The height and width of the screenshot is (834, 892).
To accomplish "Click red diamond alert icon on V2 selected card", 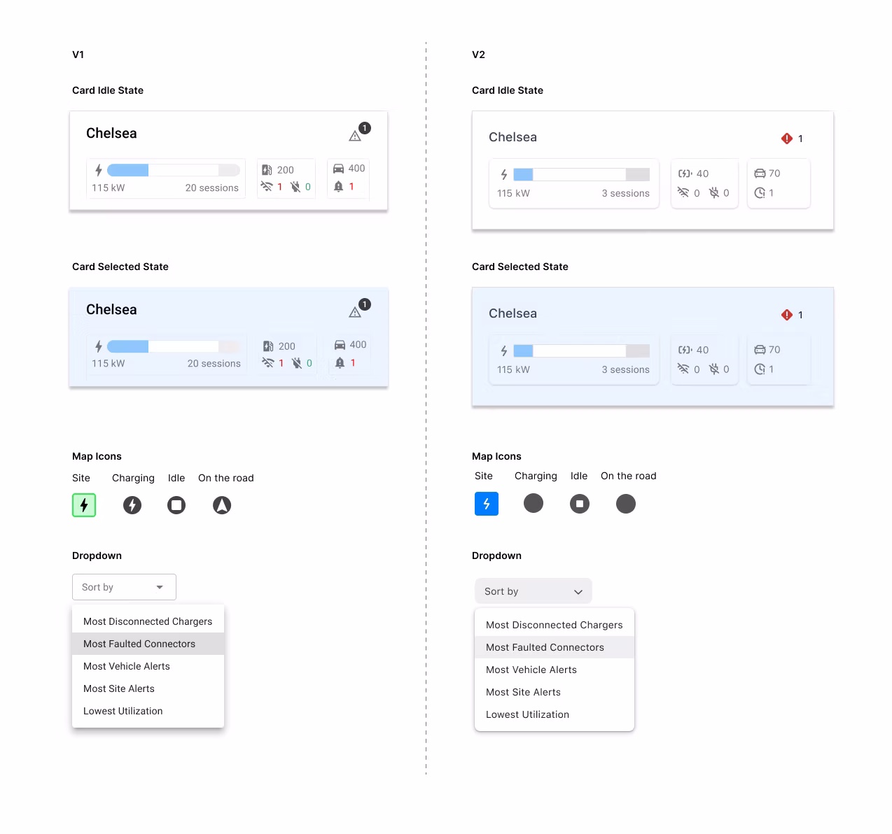I will (787, 315).
